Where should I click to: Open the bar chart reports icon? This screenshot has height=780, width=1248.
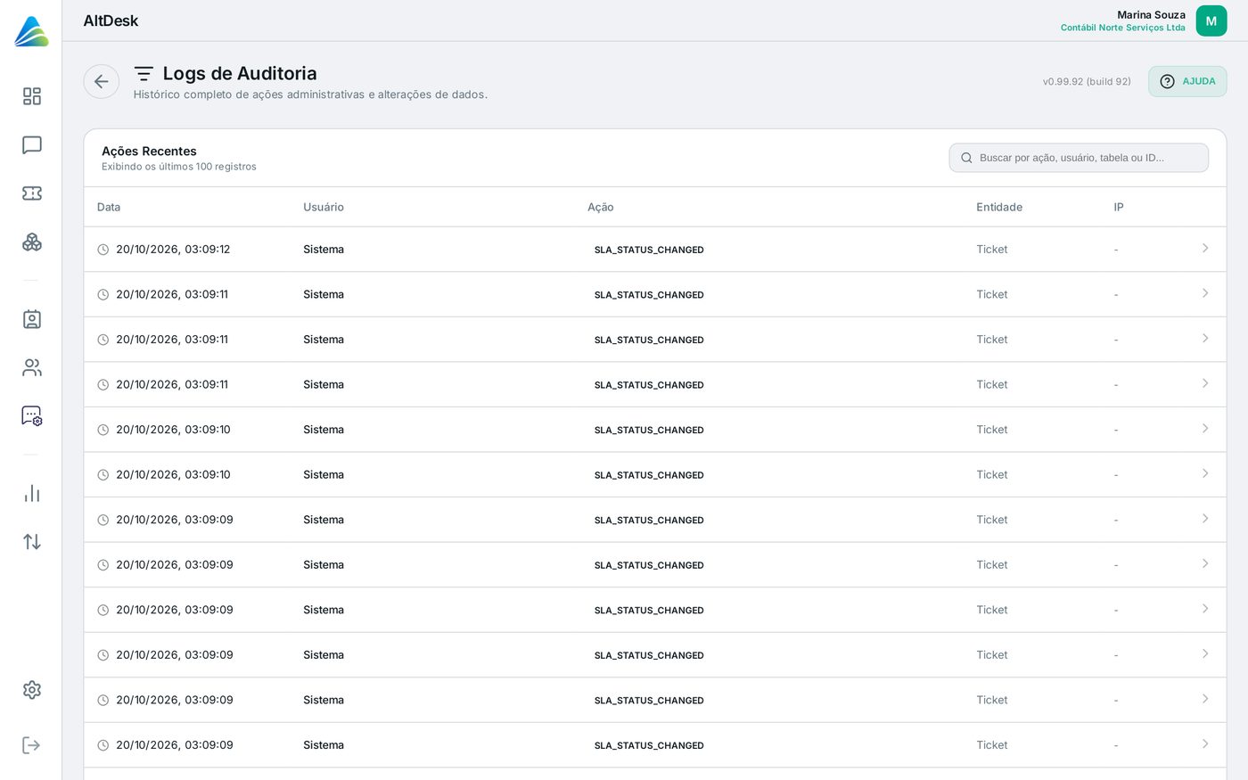32,493
